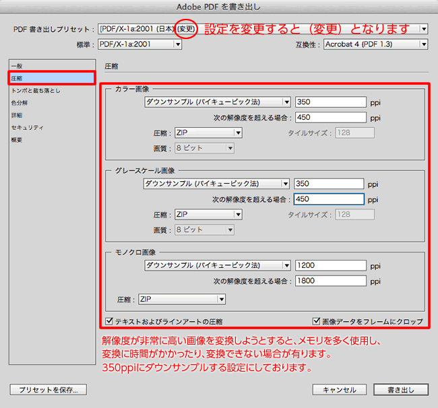Click the グレースケール画像 350 ppi field
Viewport: 438px width, 408px height.
click(x=329, y=184)
